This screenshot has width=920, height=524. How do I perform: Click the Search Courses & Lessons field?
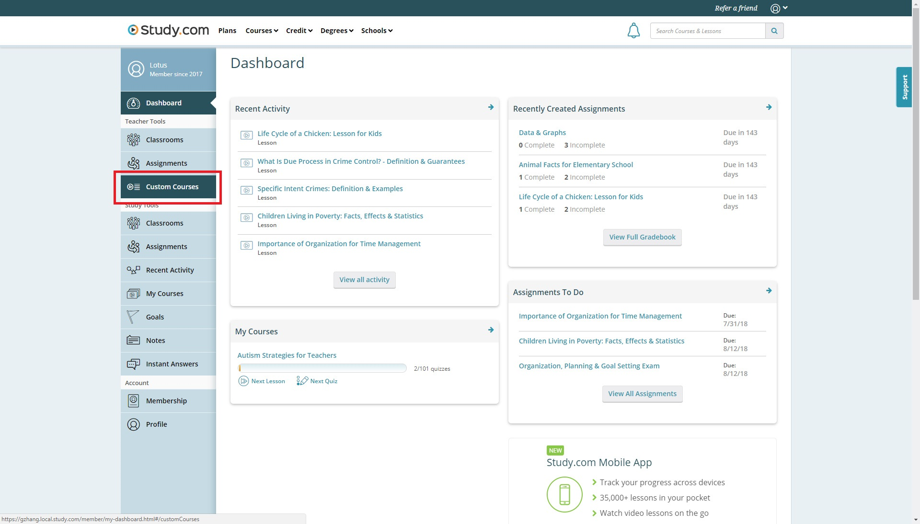(x=707, y=31)
